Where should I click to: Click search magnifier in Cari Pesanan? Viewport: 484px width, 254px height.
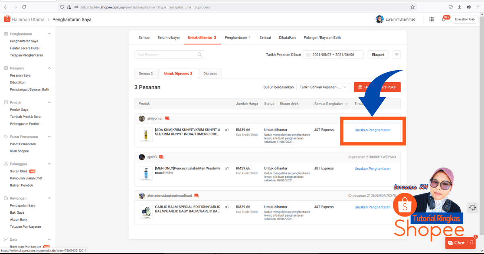pos(200,54)
